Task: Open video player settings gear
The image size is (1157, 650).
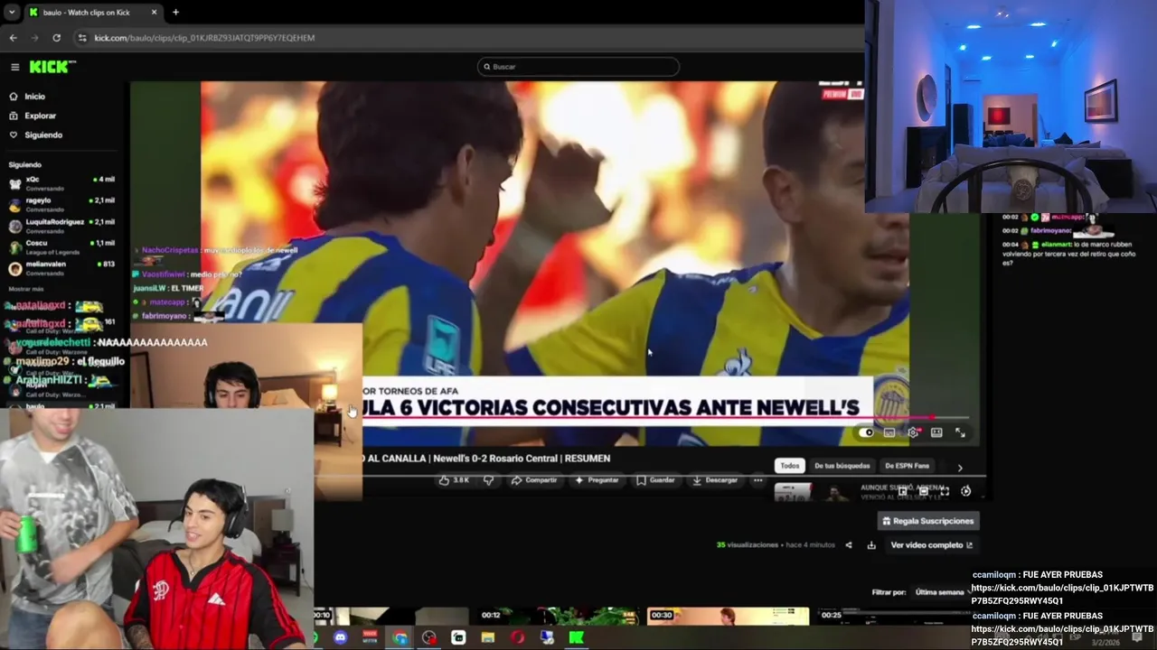Action: 913,433
